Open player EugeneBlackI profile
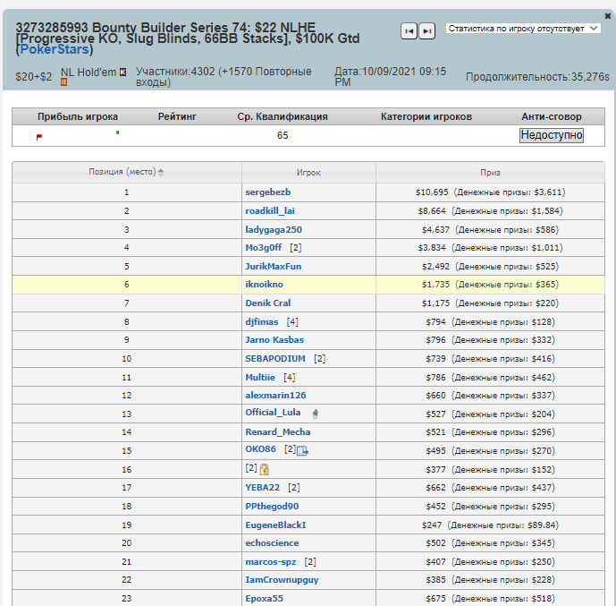 point(275,525)
